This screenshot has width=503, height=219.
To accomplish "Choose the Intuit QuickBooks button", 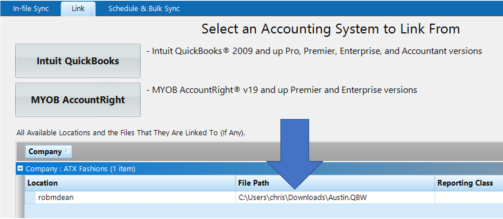I will pos(78,61).
